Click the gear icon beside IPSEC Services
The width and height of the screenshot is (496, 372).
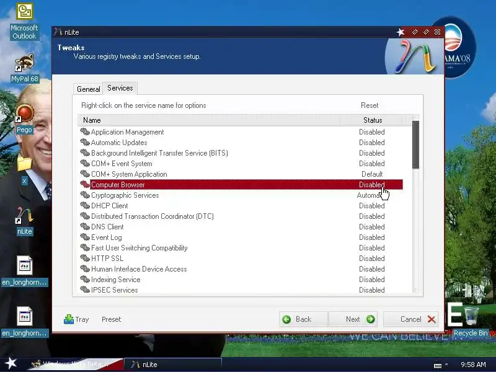pyautogui.click(x=85, y=290)
